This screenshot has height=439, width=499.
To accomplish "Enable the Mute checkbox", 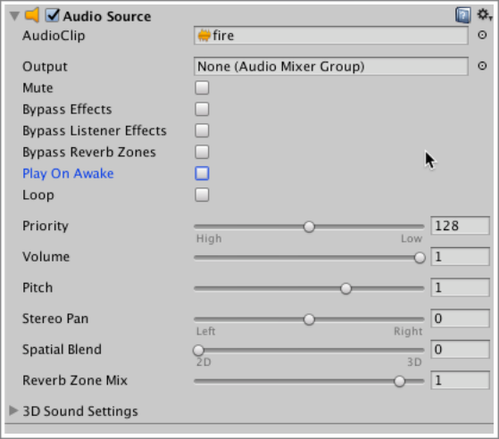I will point(202,87).
